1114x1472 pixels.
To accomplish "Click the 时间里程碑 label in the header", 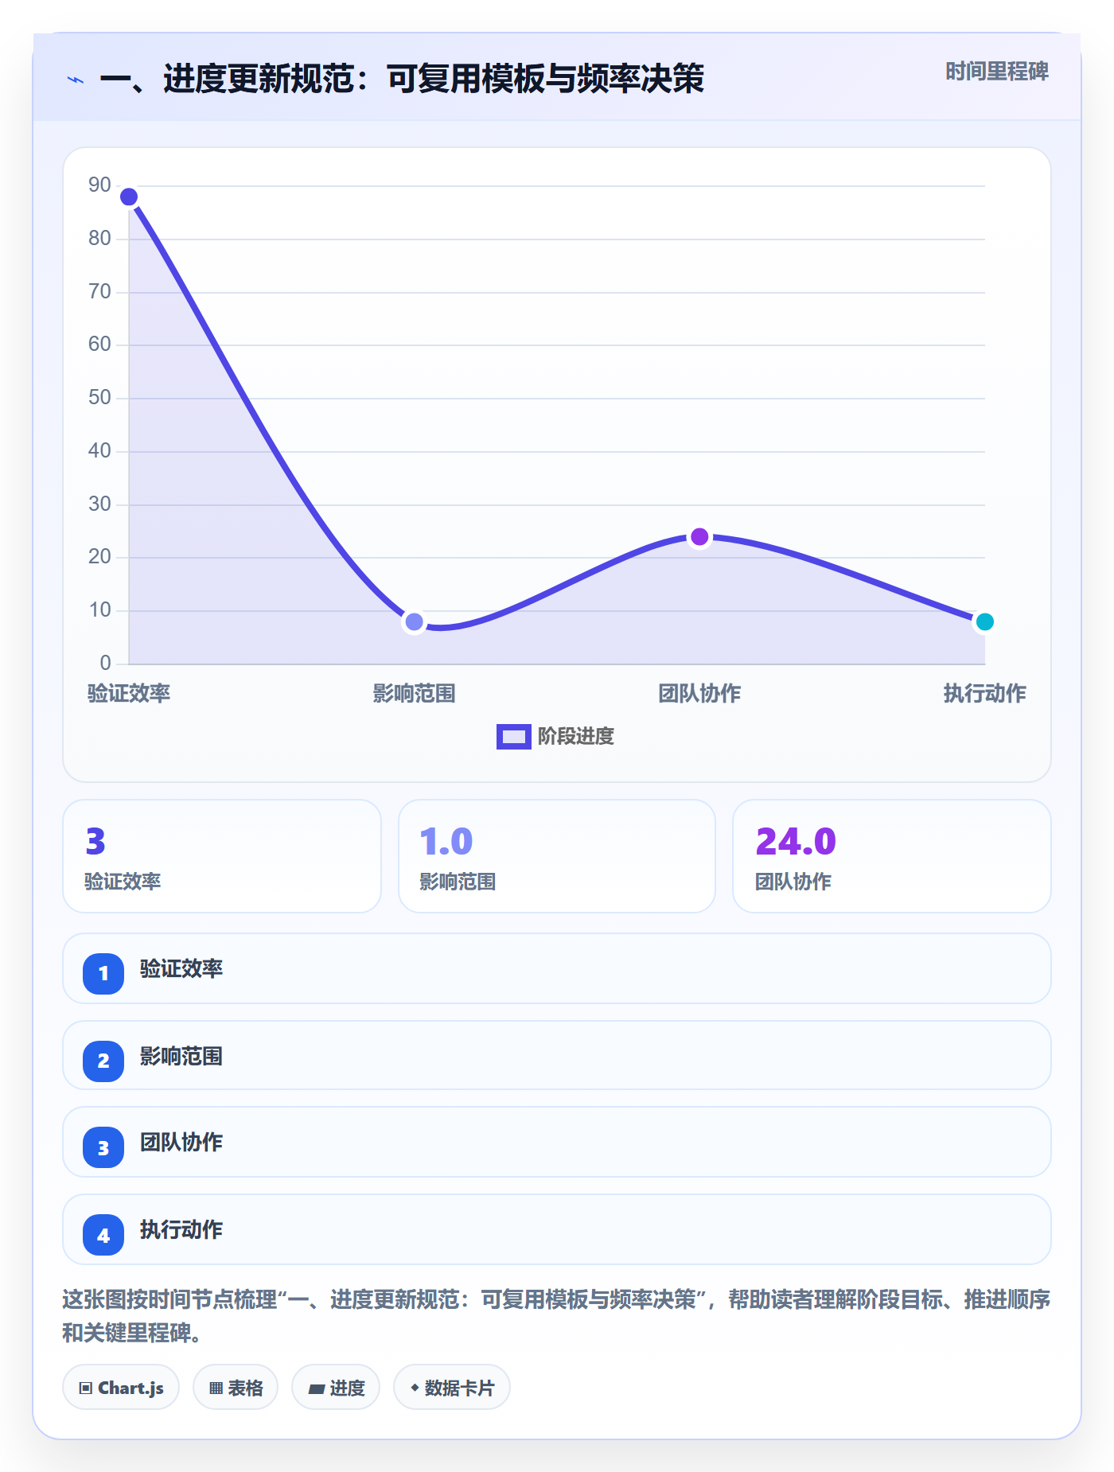I will (x=997, y=72).
